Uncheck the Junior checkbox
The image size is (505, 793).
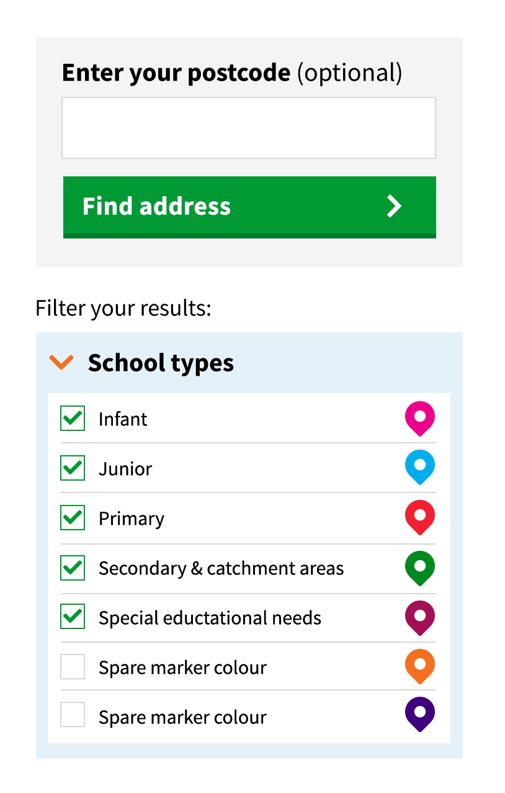(73, 468)
